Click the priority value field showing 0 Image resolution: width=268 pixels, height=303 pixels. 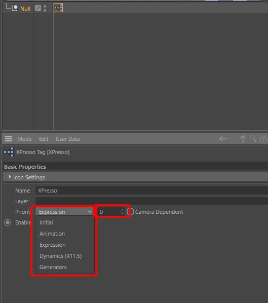tap(108, 212)
